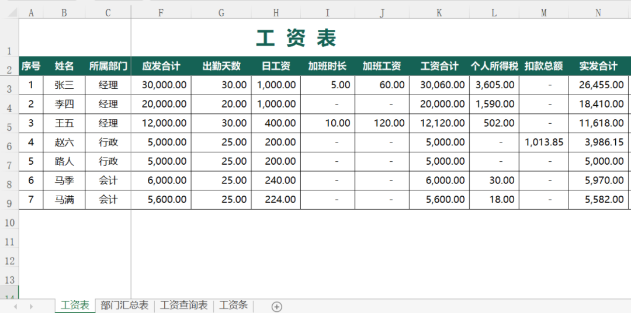Select the name cell 王五
This screenshot has height=313, width=631.
(x=64, y=123)
